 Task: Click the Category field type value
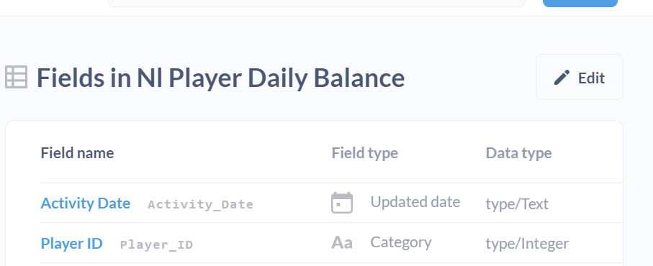pyautogui.click(x=401, y=242)
